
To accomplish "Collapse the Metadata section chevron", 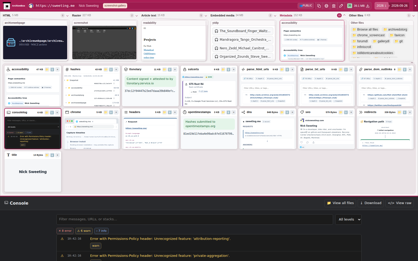I will point(344,15).
